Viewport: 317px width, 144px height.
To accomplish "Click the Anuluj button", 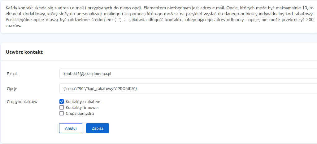I will pos(71,128).
